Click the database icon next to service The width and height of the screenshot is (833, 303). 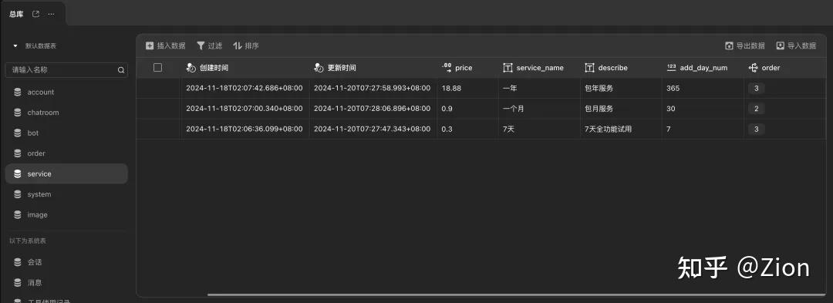[x=18, y=174]
